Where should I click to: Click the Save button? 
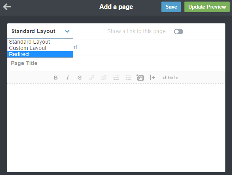[171, 7]
